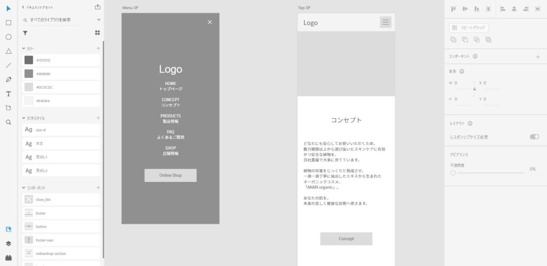
Task: Select the Line tool
Action: [x=9, y=65]
